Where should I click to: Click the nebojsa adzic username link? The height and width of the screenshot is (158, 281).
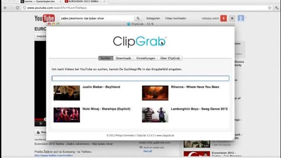pos(210,18)
